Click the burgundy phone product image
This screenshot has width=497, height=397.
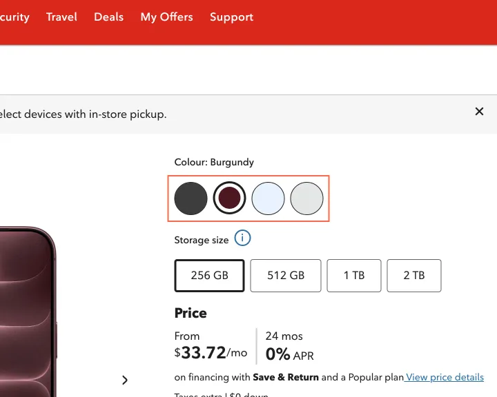[28, 312]
